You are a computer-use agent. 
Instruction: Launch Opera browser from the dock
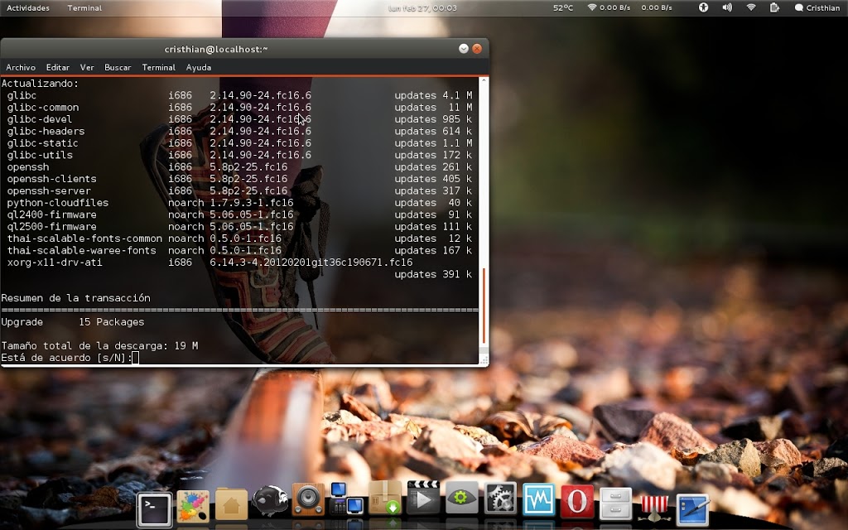[576, 500]
